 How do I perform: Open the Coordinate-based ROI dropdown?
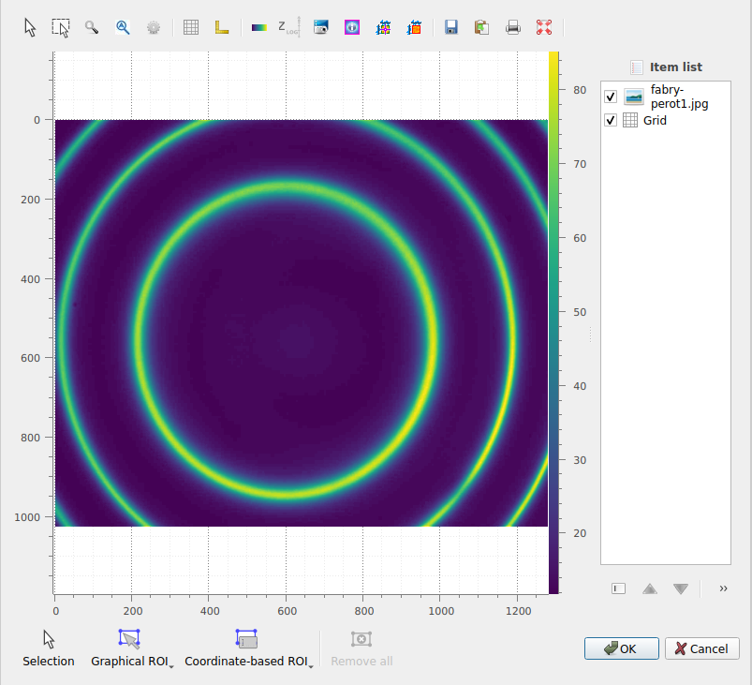248,649
